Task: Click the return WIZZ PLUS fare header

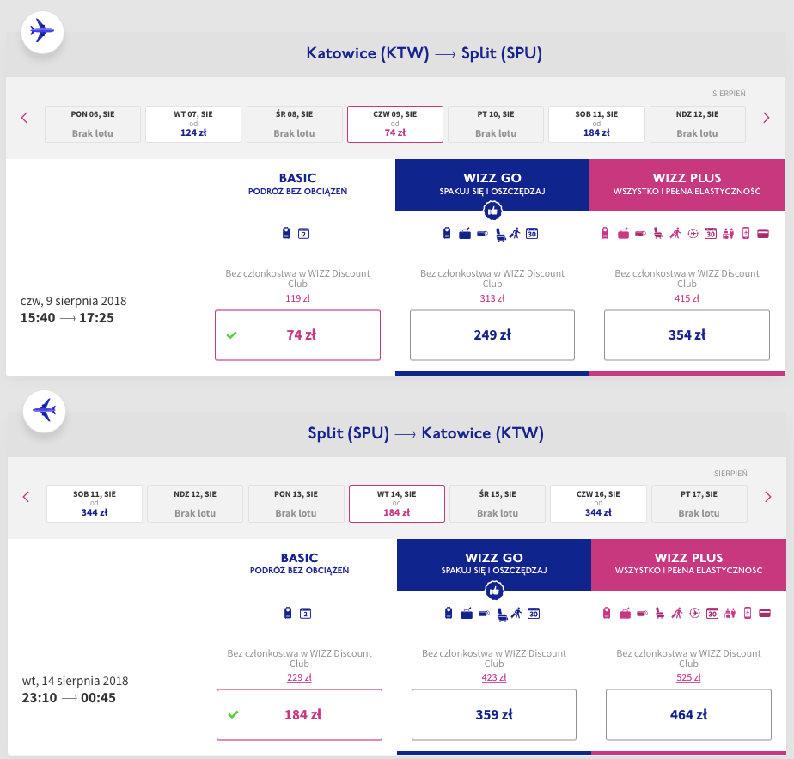Action: pos(688,564)
